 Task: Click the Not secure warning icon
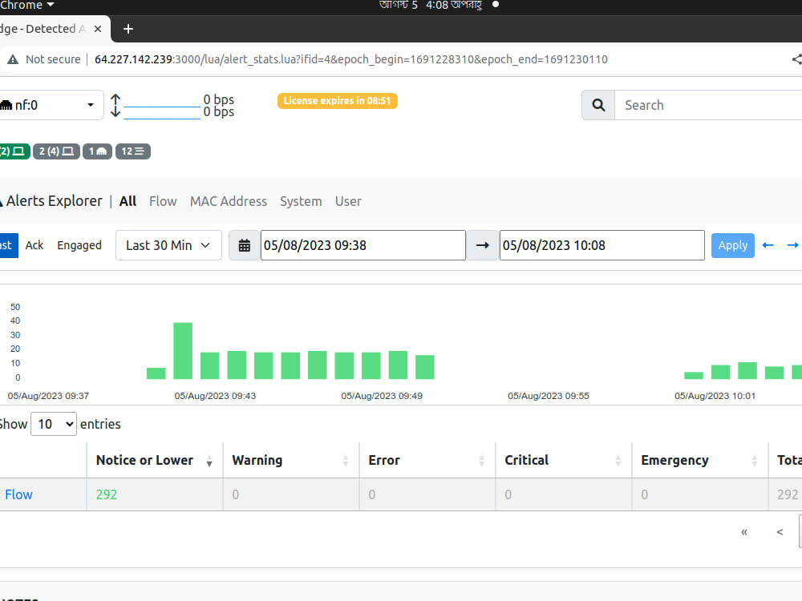(13, 59)
